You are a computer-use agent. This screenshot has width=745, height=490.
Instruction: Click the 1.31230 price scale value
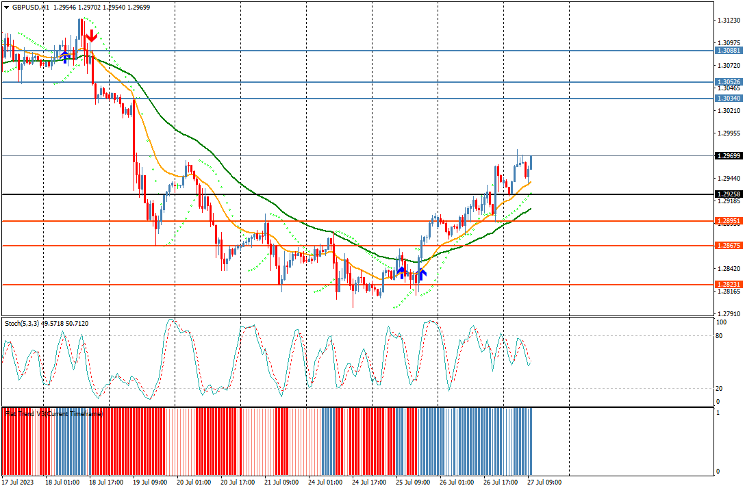click(729, 21)
